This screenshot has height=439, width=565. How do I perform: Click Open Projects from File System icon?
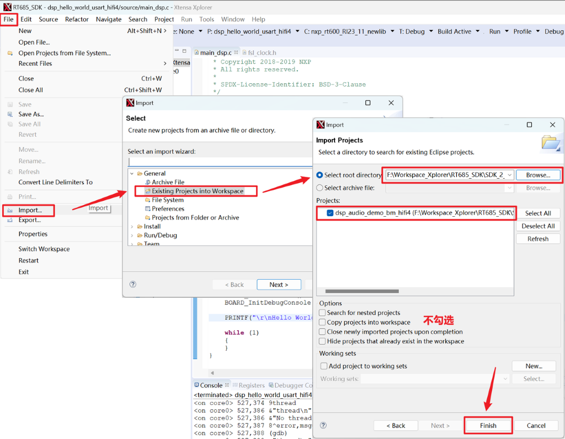[10, 53]
